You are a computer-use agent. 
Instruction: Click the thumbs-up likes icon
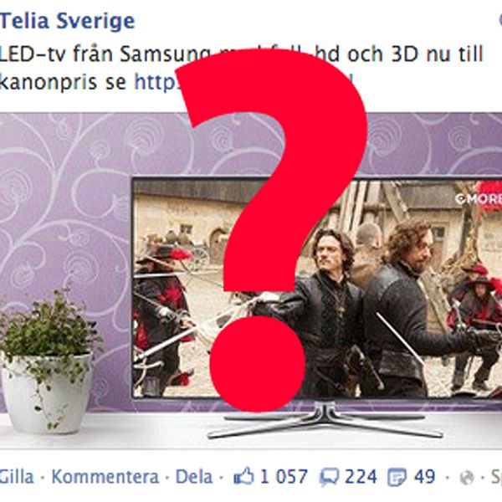[244, 476]
